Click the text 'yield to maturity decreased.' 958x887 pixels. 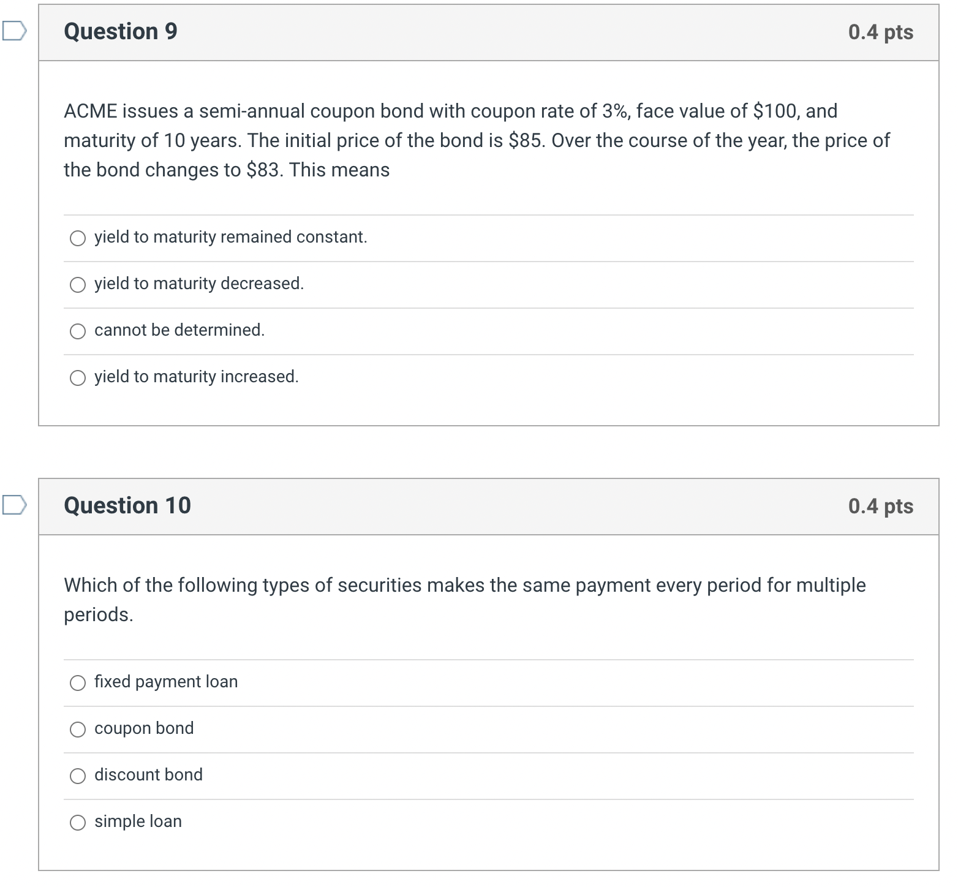point(198,284)
